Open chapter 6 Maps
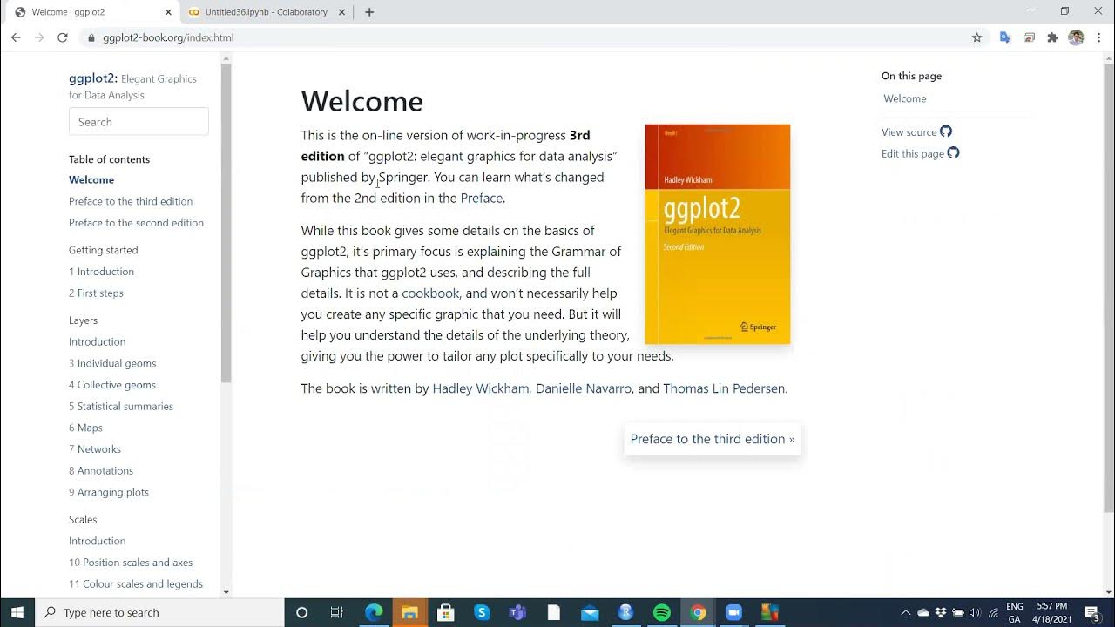Screen dimensions: 1115x627 [85, 428]
